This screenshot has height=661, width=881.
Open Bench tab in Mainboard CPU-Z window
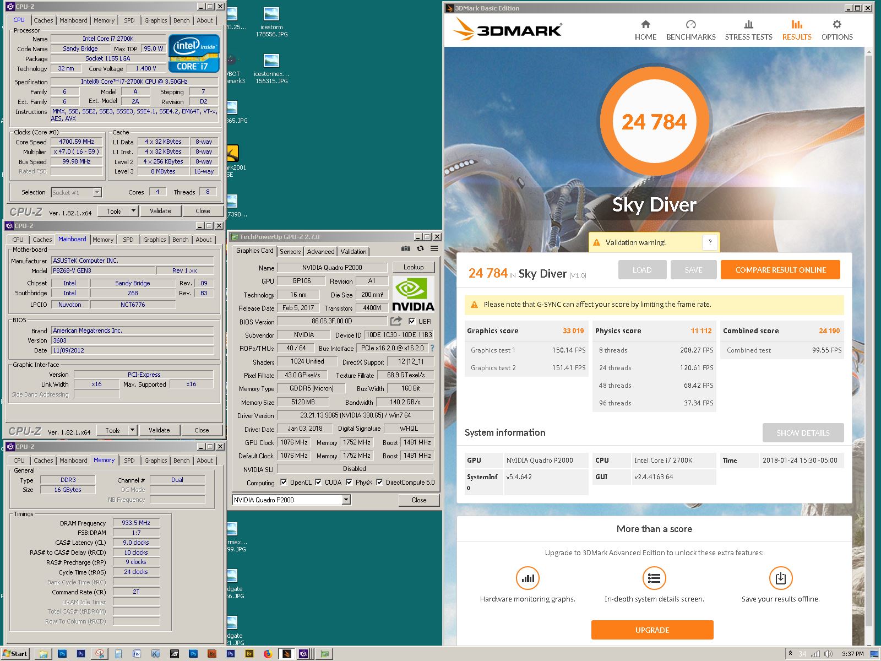180,240
